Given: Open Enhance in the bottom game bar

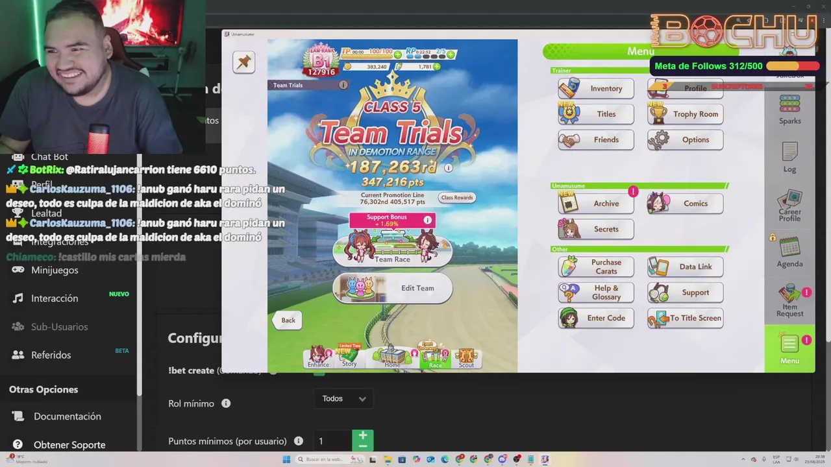Looking at the screenshot, I should pos(318,357).
